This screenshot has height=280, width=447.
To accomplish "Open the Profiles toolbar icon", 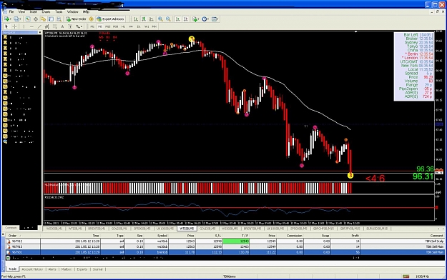I will [16, 19].
